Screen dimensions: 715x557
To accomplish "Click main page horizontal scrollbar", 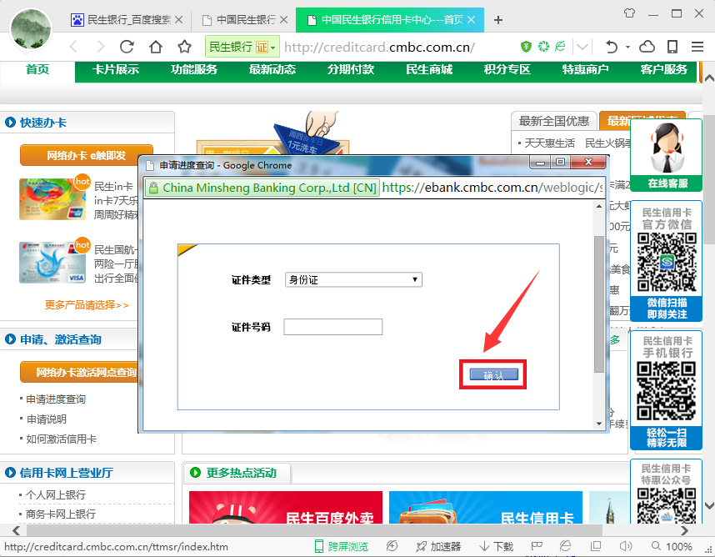I will tap(315, 530).
